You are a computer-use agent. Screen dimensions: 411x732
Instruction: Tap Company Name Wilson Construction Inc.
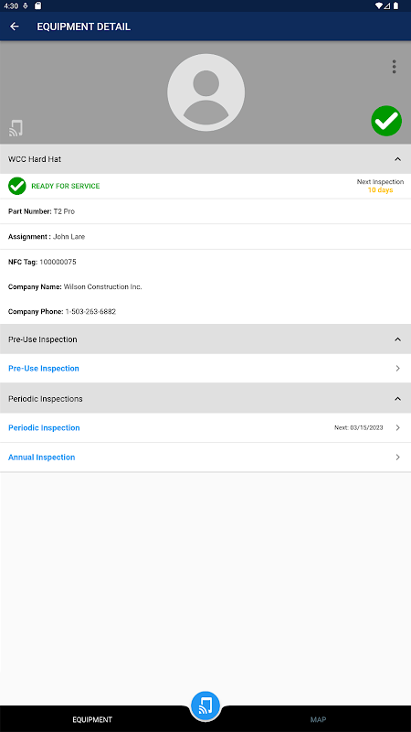point(75,286)
